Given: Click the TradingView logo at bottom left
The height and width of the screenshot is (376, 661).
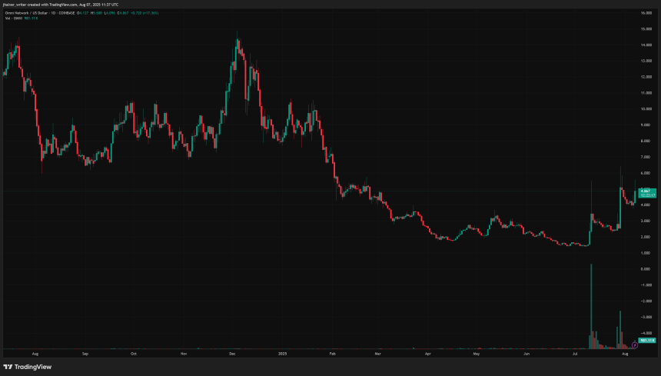Looking at the screenshot, I should tap(28, 367).
